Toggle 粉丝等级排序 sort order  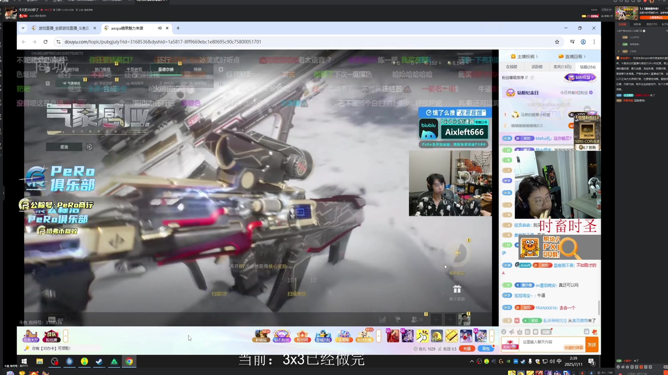point(515,77)
